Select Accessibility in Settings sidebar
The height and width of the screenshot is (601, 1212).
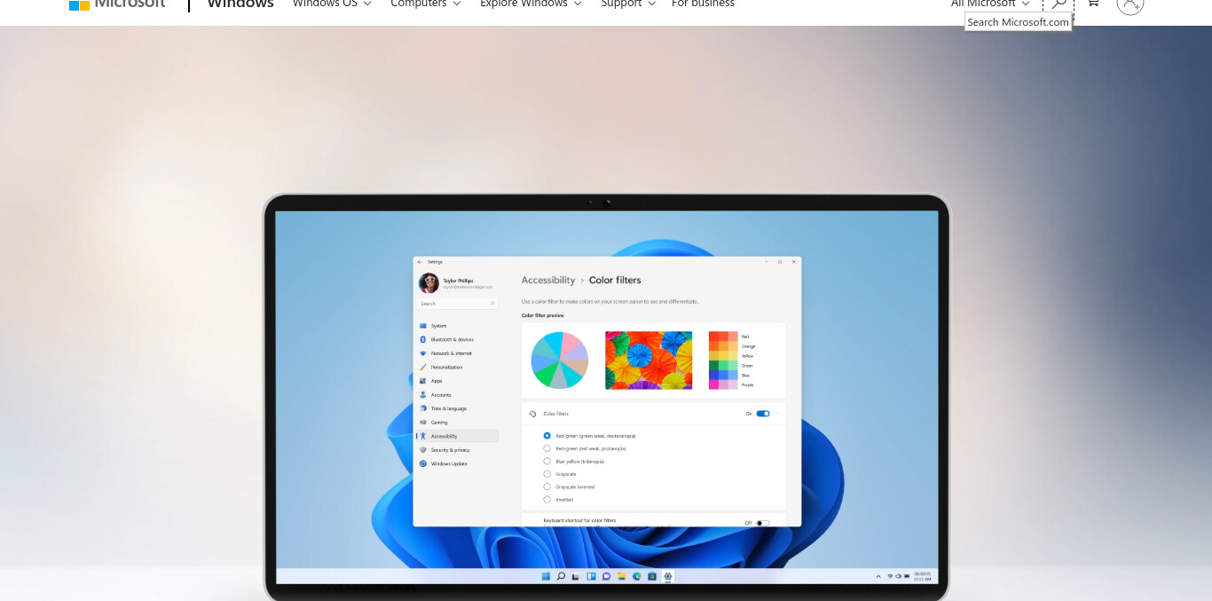tap(457, 436)
